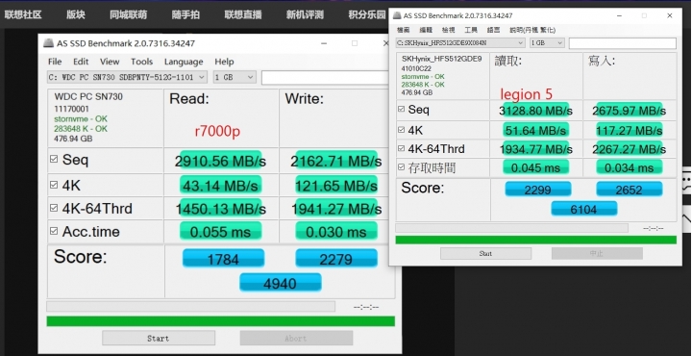The width and height of the screenshot is (692, 356).
Task: Toggle the 4K checkbox in the SKHynix window
Action: point(401,130)
